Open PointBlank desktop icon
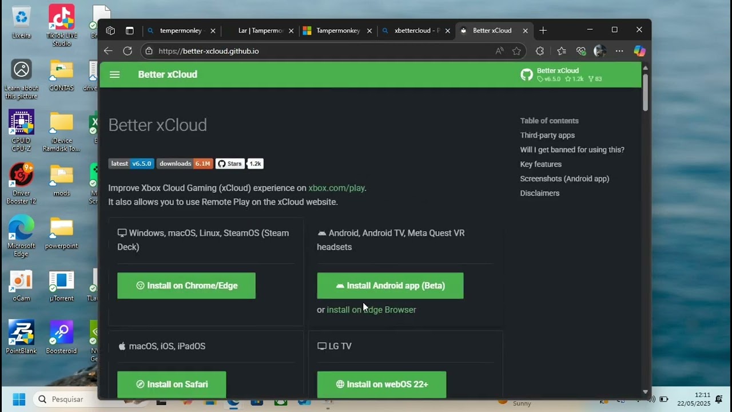Screen dimensions: 732x412 pos(21,338)
